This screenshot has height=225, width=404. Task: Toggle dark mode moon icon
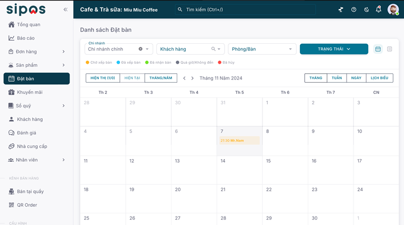[x=366, y=9]
